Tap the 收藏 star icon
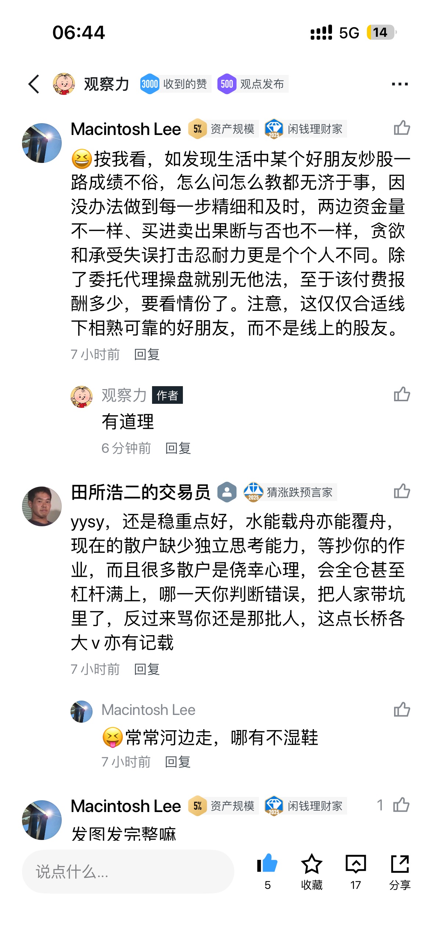This screenshot has width=433, height=940. (311, 864)
